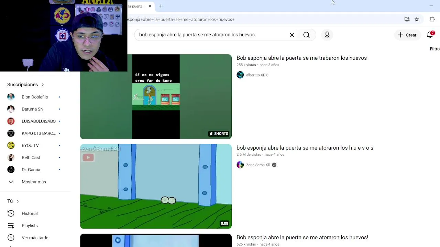The width and height of the screenshot is (440, 247).
Task: Click the verified badge next to Zeno Sama XD
Action: [x=274, y=165]
